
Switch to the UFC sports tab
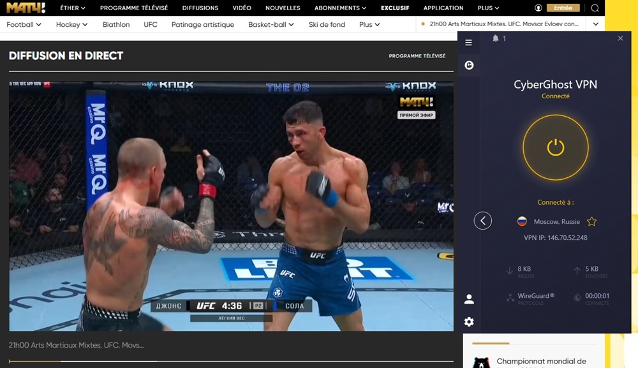150,24
